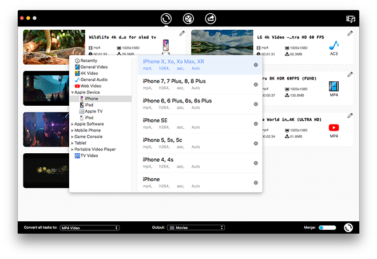Expand the Portable Video Player category
This screenshot has height=259, width=377.
point(73,149)
